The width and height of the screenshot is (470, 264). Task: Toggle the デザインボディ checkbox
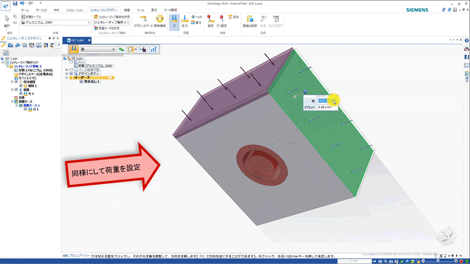(x=71, y=74)
